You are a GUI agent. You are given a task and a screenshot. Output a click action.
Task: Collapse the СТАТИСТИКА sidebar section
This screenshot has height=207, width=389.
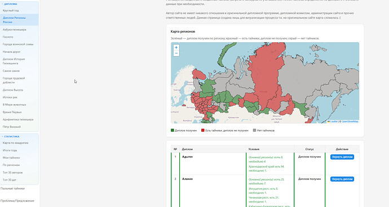point(11,137)
